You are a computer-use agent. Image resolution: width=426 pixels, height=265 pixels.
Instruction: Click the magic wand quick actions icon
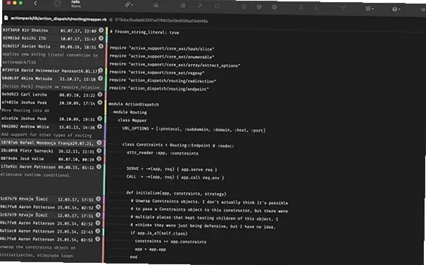pos(156,5)
